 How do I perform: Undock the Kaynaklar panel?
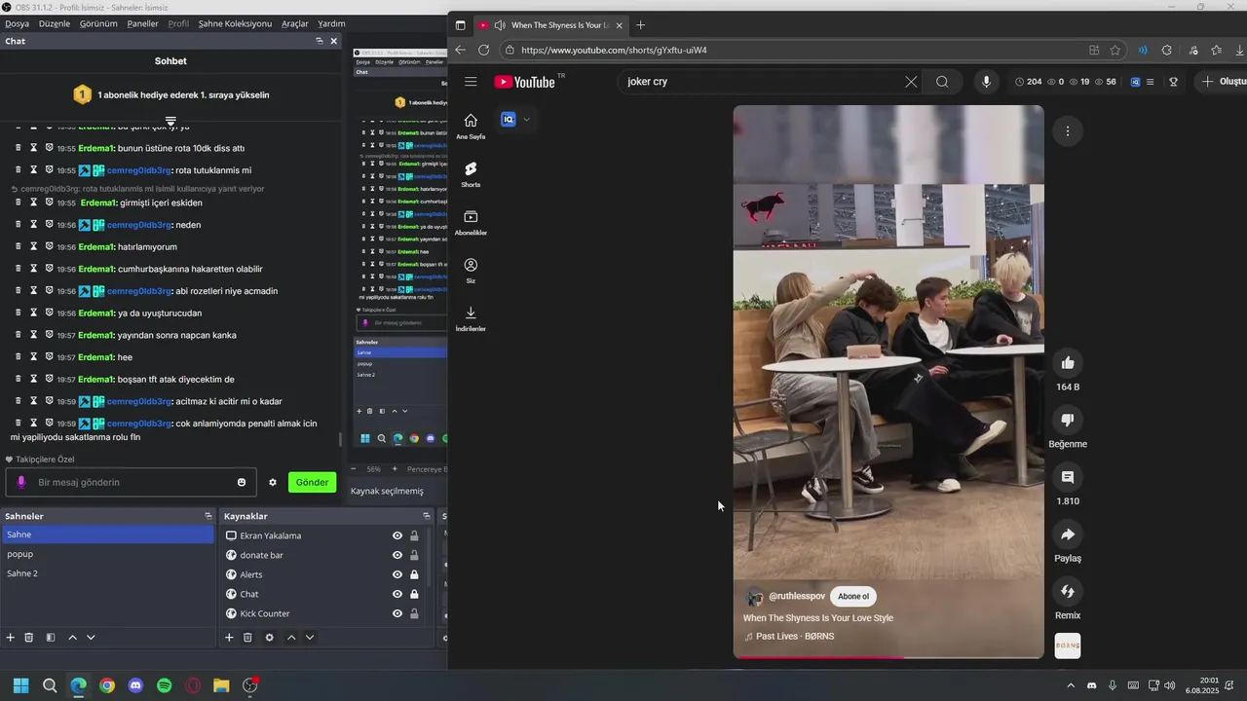pyautogui.click(x=426, y=516)
